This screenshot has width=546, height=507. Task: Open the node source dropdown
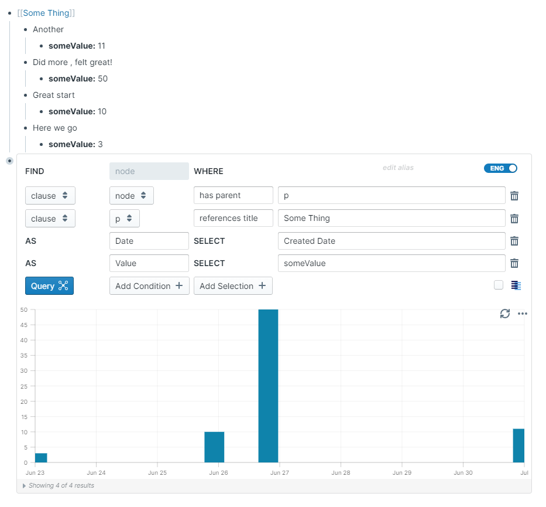(x=131, y=196)
